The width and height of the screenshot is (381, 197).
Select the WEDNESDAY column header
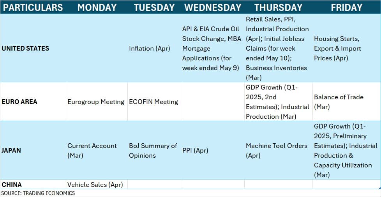[213, 7]
